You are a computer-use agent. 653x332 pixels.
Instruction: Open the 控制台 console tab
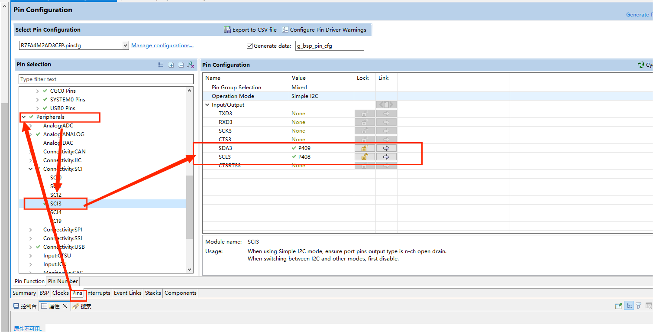(x=25, y=306)
